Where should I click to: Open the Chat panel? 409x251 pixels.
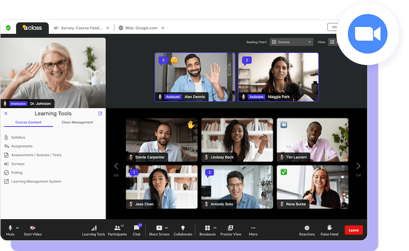(136, 228)
